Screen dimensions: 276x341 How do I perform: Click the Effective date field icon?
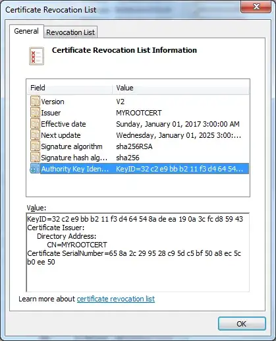tap(35, 124)
